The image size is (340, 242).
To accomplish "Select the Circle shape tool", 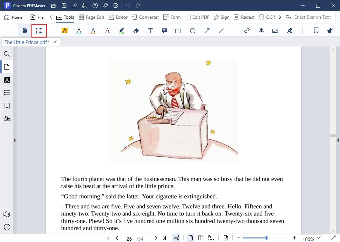I will click(x=192, y=31).
